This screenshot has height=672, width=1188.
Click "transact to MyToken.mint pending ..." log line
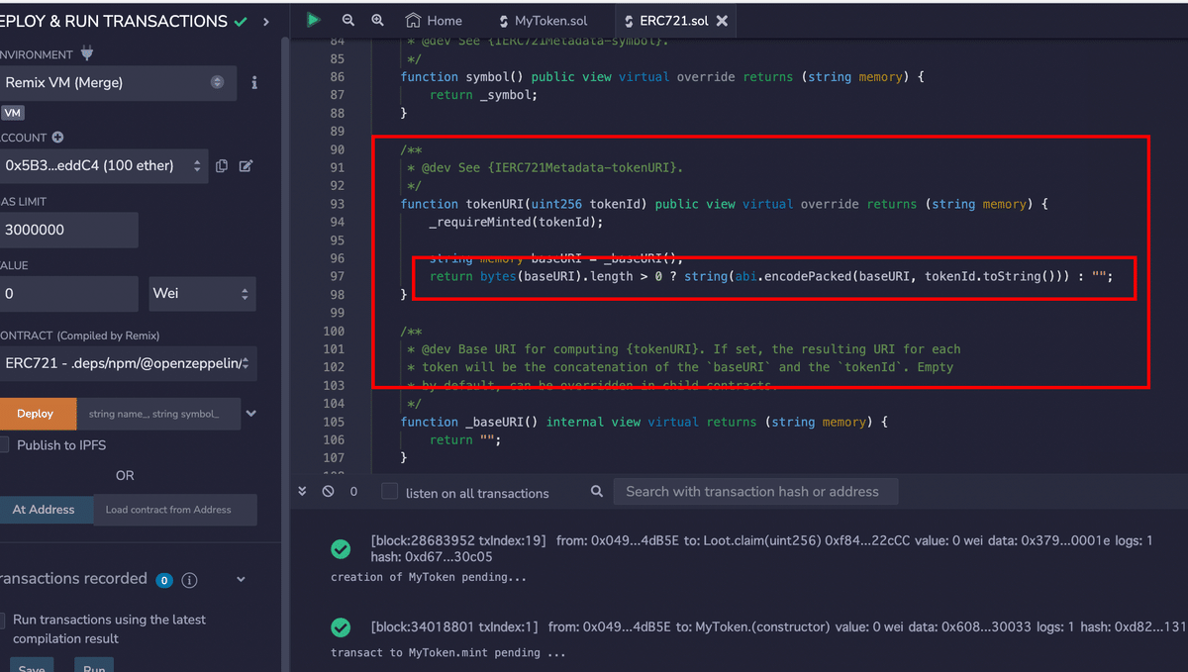click(447, 653)
